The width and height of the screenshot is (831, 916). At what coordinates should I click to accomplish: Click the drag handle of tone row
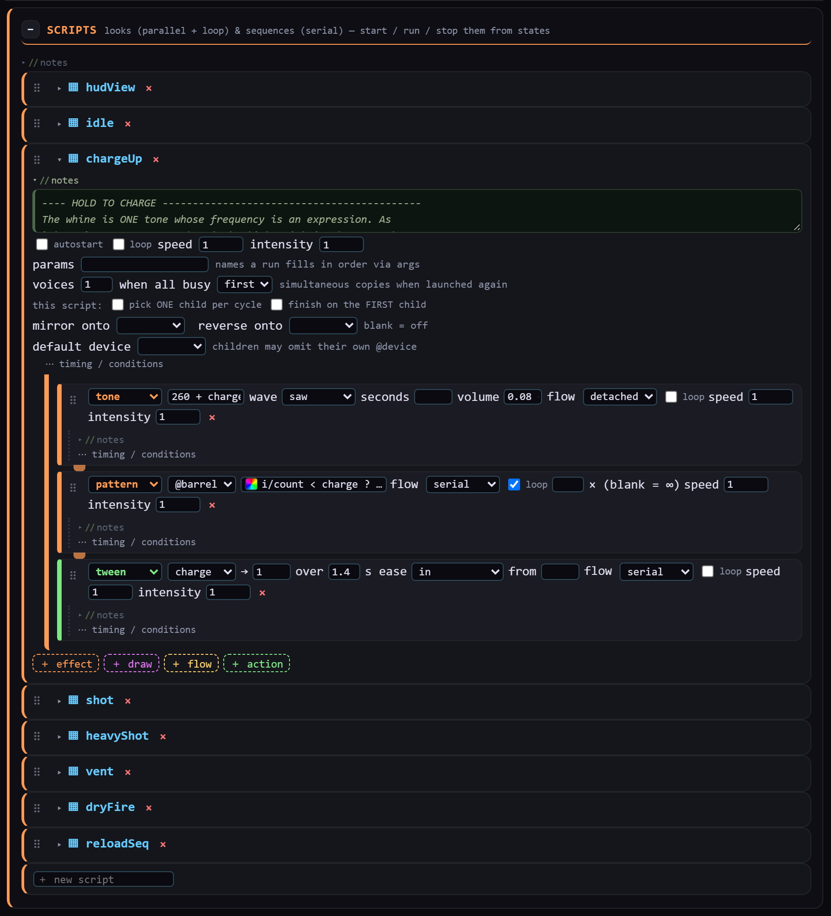[x=73, y=400]
